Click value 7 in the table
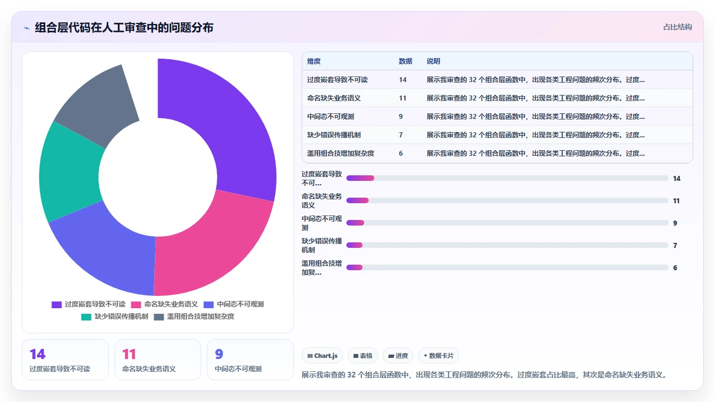This screenshot has height=402, width=715. click(401, 135)
